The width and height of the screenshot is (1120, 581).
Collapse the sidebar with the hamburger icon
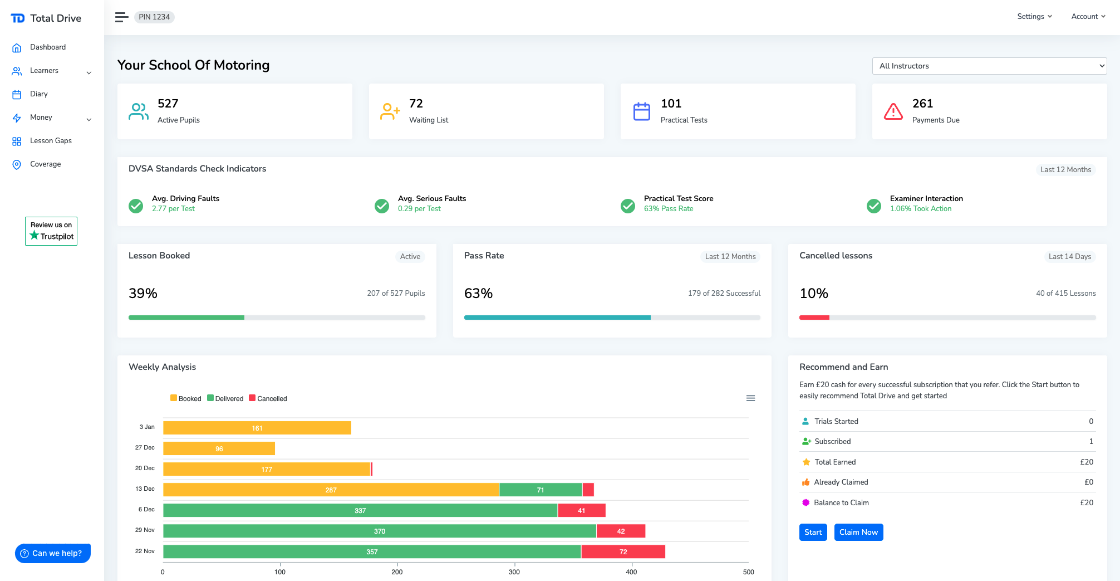[x=121, y=17]
